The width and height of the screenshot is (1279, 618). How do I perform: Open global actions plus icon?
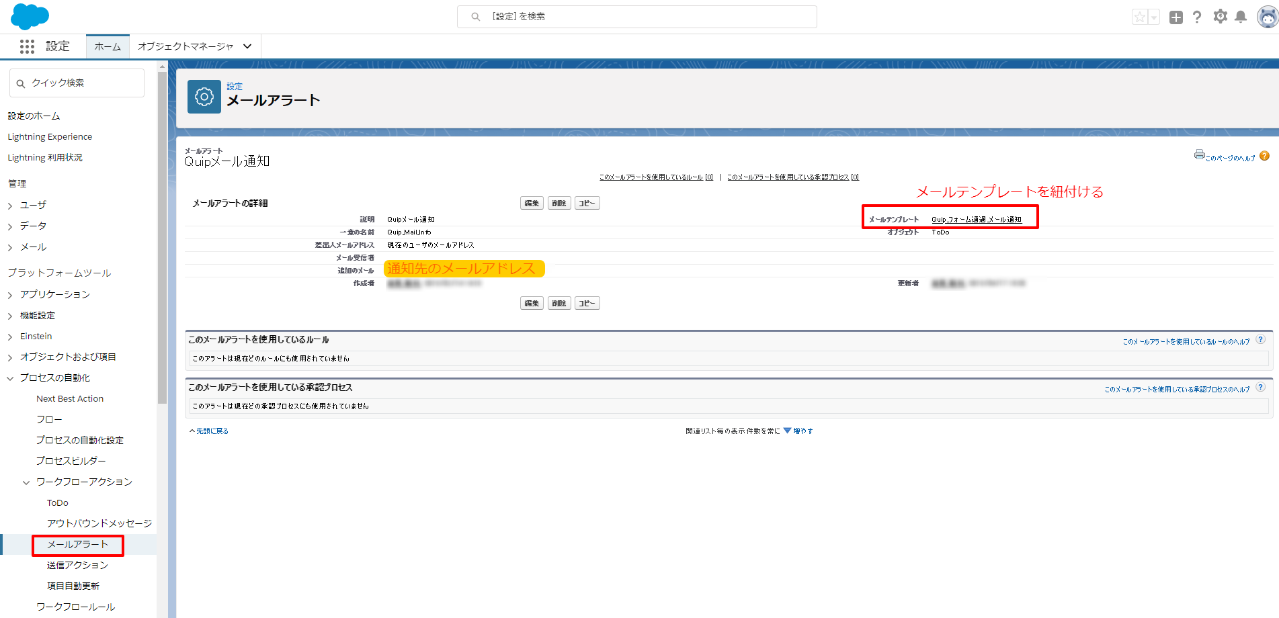(1175, 17)
